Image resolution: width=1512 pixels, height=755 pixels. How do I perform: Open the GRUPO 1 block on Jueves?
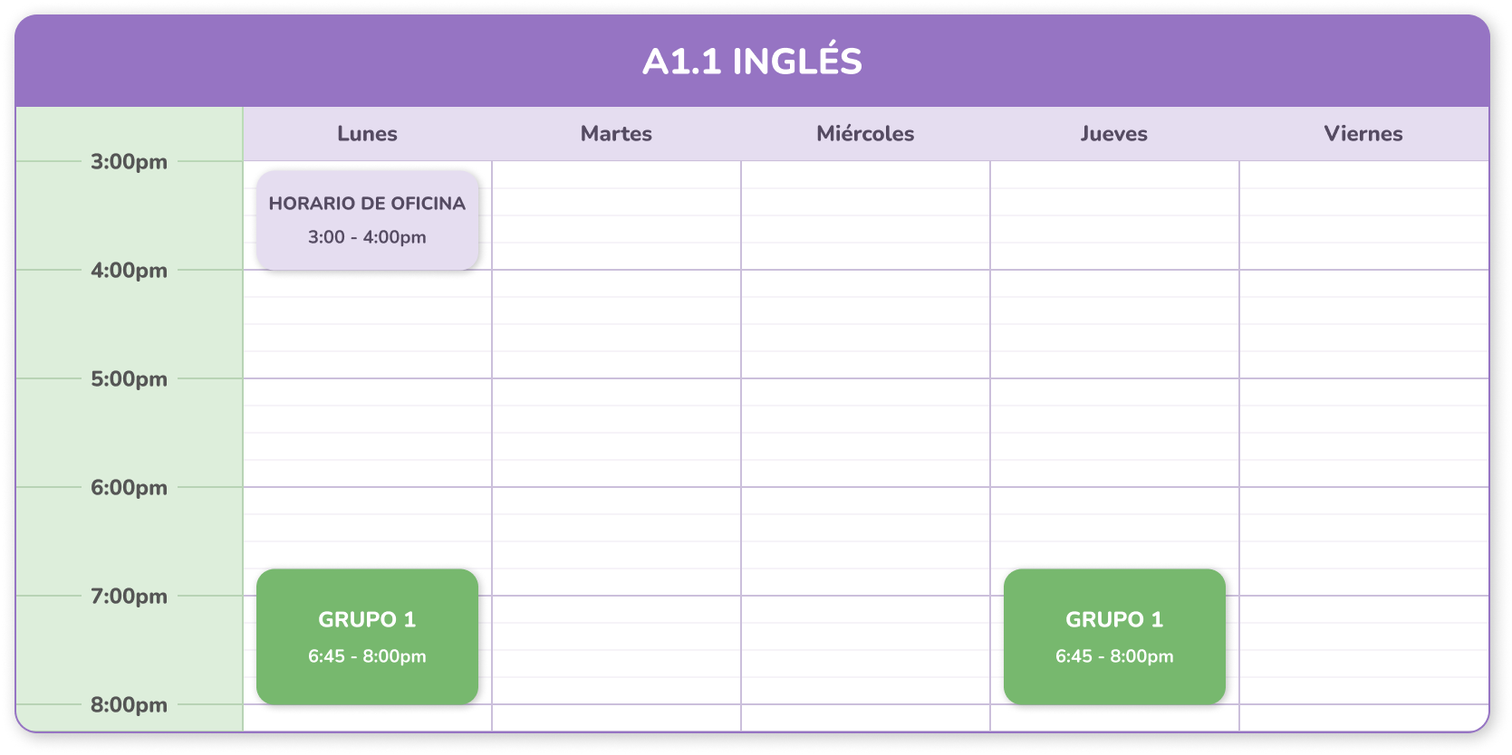click(x=1114, y=636)
